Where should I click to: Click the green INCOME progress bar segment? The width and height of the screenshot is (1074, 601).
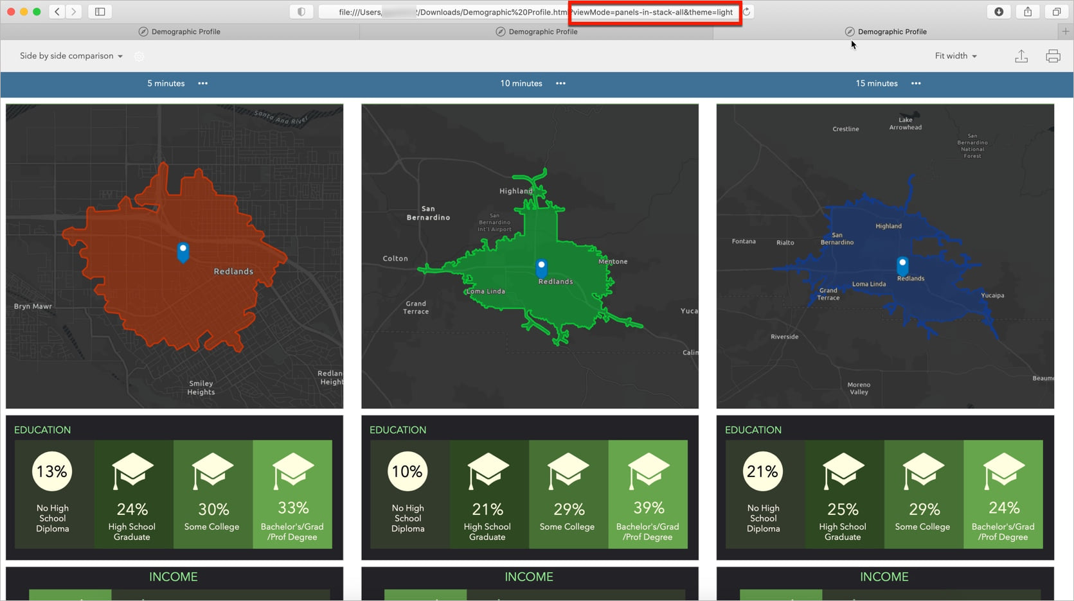[69, 595]
